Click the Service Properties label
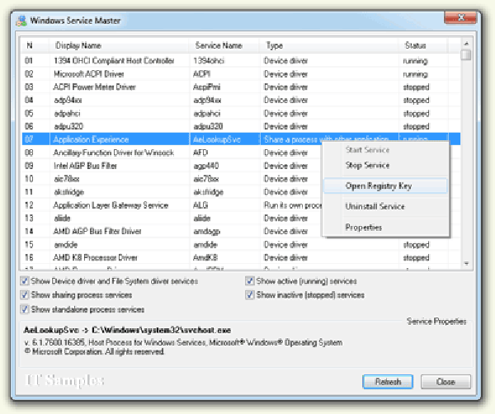The width and height of the screenshot is (495, 414). coord(436,322)
